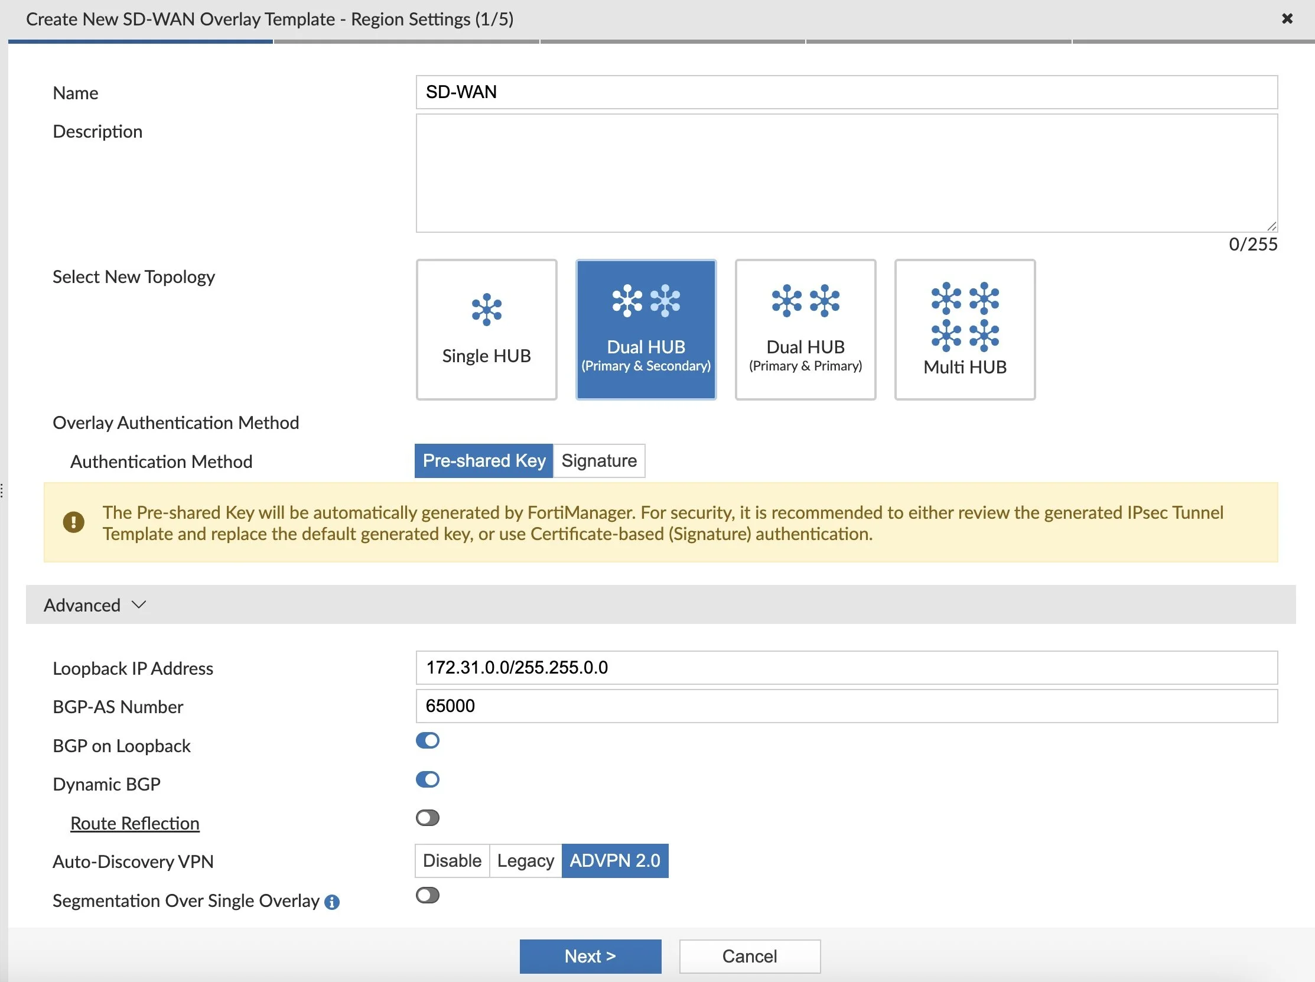This screenshot has width=1315, height=982.
Task: Collapse the Advanced section chevron
Action: coord(138,604)
